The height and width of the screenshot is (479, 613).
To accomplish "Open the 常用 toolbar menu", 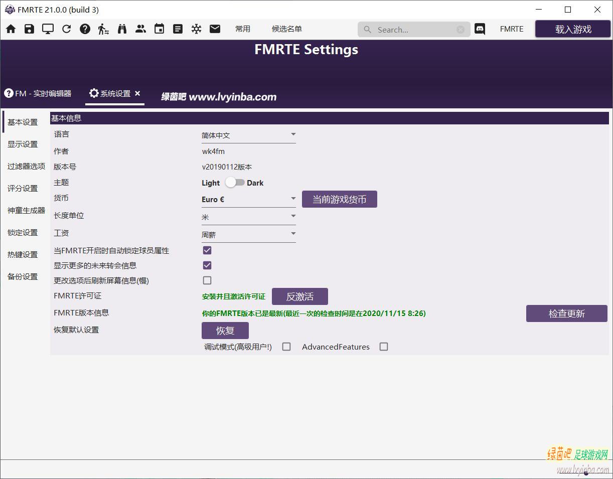I will 243,29.
